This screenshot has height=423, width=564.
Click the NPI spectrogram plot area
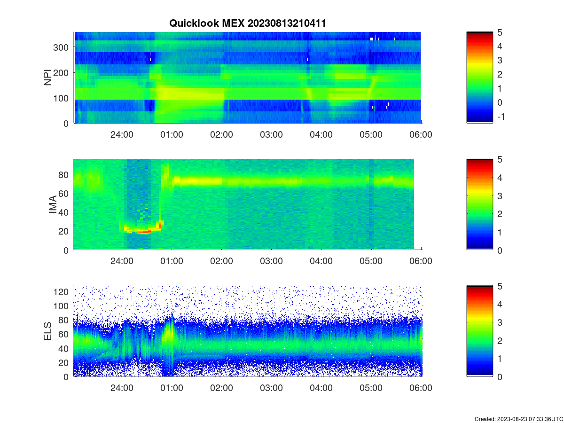pyautogui.click(x=247, y=78)
